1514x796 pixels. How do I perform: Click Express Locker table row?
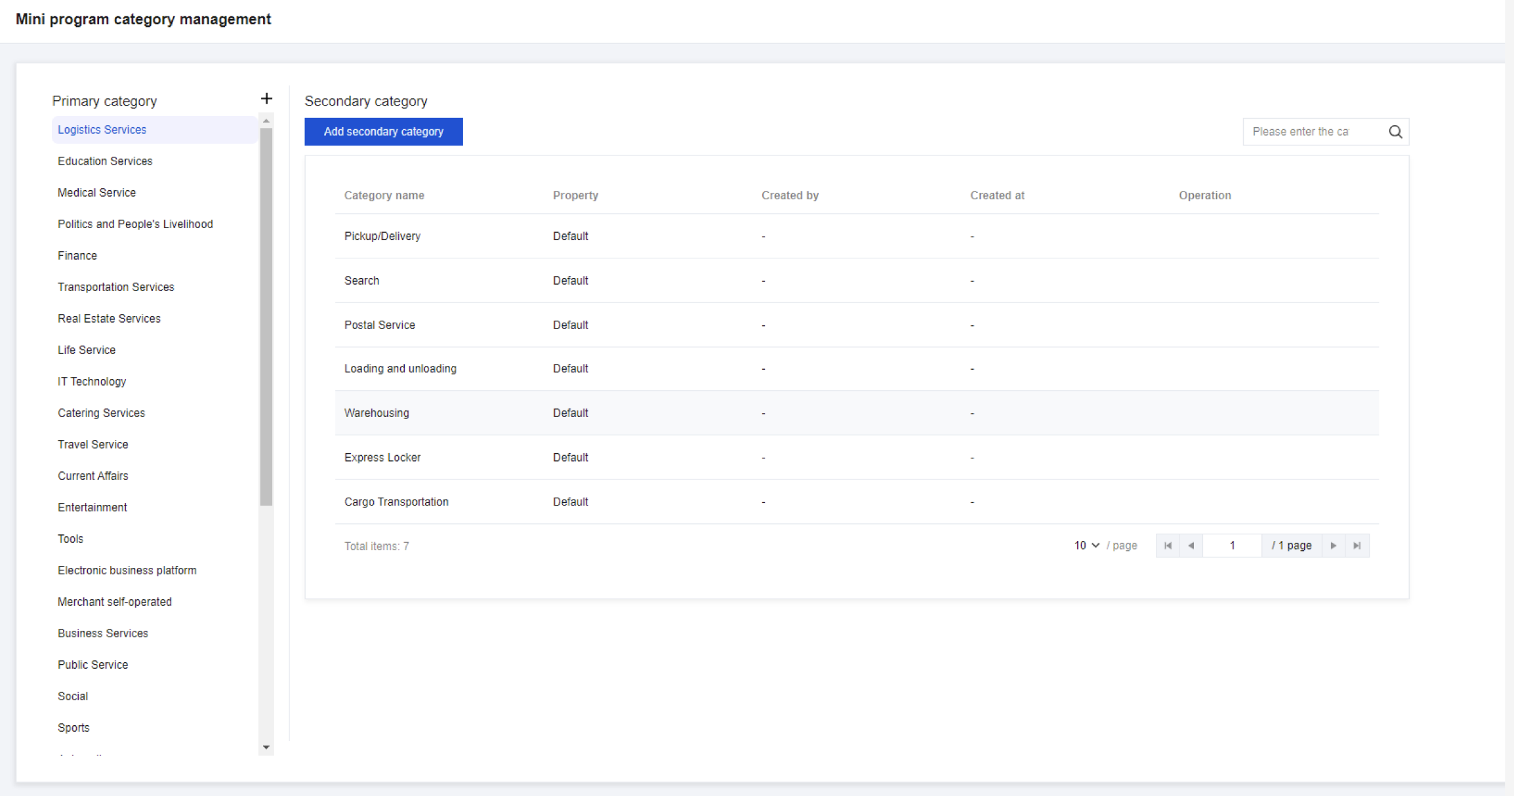tap(857, 458)
